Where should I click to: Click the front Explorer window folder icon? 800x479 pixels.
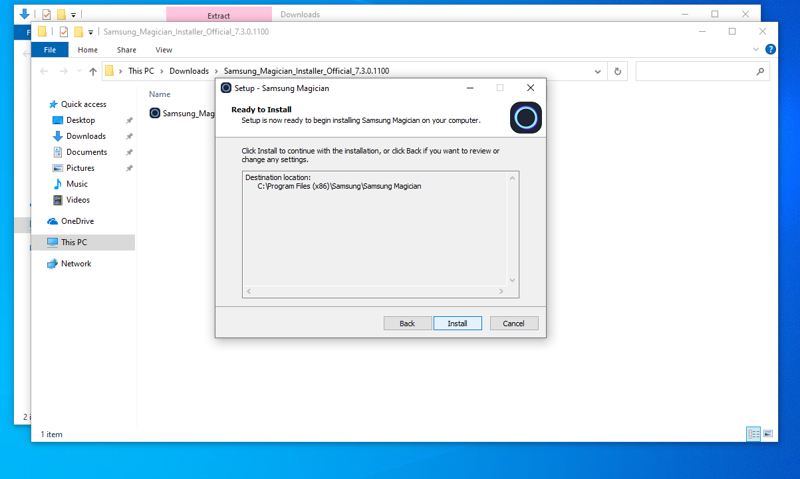(42, 31)
